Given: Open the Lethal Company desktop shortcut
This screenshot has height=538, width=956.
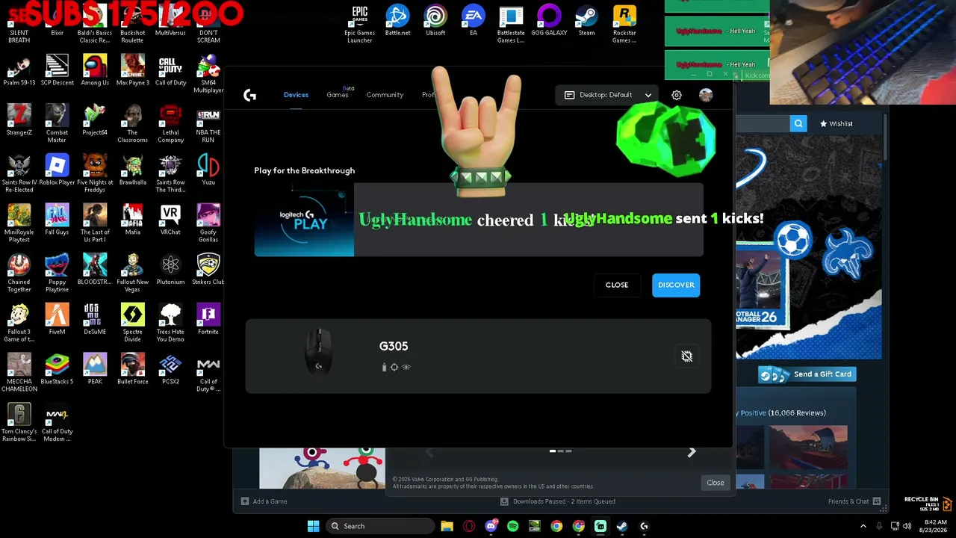Looking at the screenshot, I should pyautogui.click(x=170, y=123).
